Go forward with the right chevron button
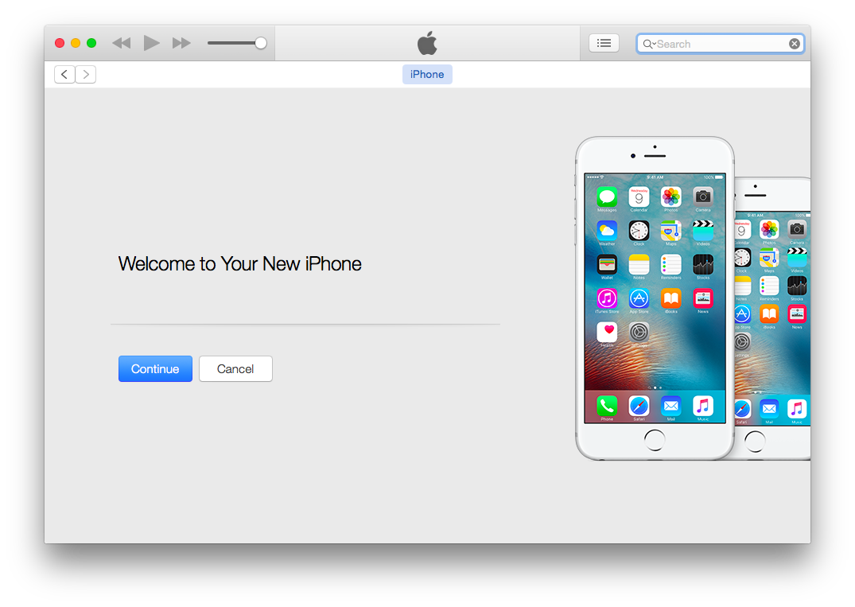This screenshot has width=855, height=607. click(86, 74)
